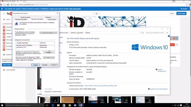Click Aceptar in Propiedades del sistema

(x=36, y=65)
